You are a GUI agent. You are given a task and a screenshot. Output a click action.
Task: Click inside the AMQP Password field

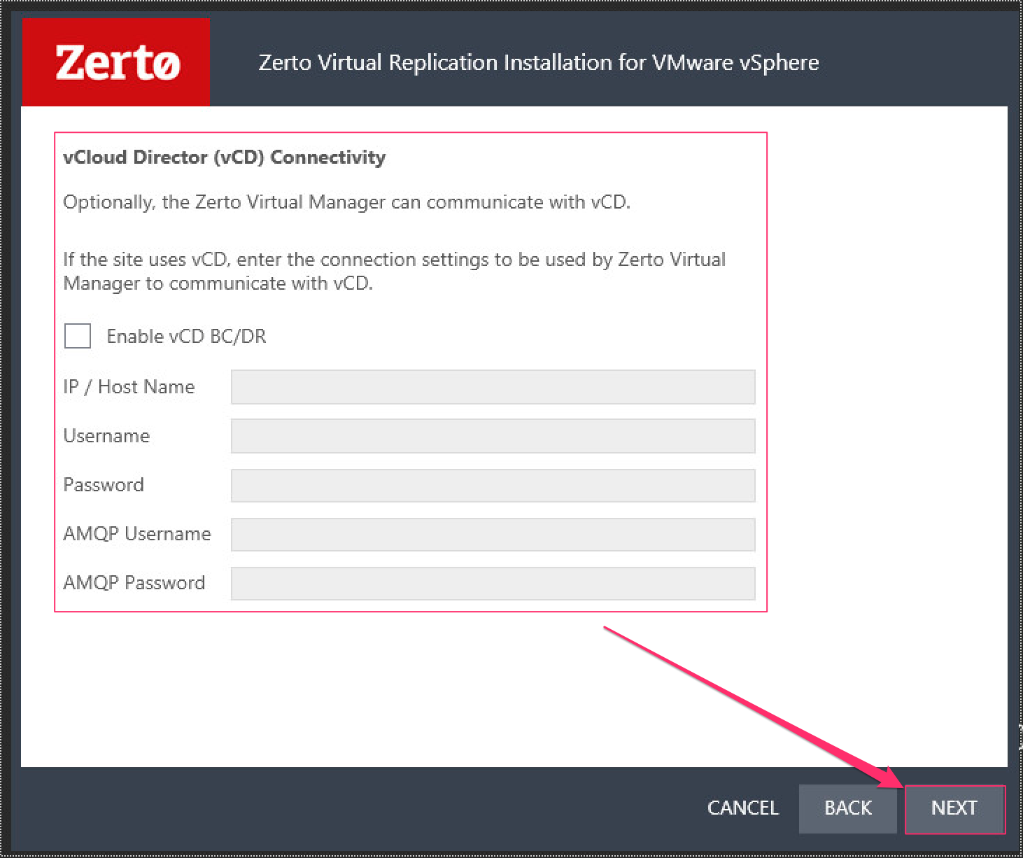pos(492,583)
